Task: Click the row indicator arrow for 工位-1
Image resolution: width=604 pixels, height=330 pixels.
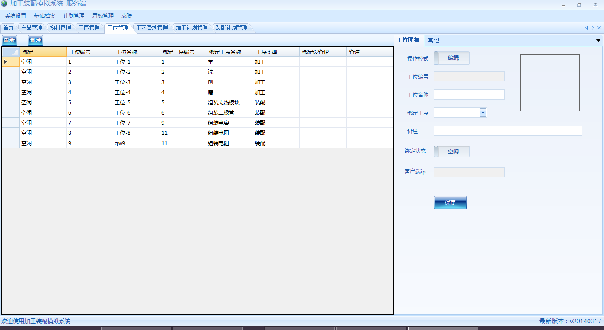Action: (x=6, y=62)
